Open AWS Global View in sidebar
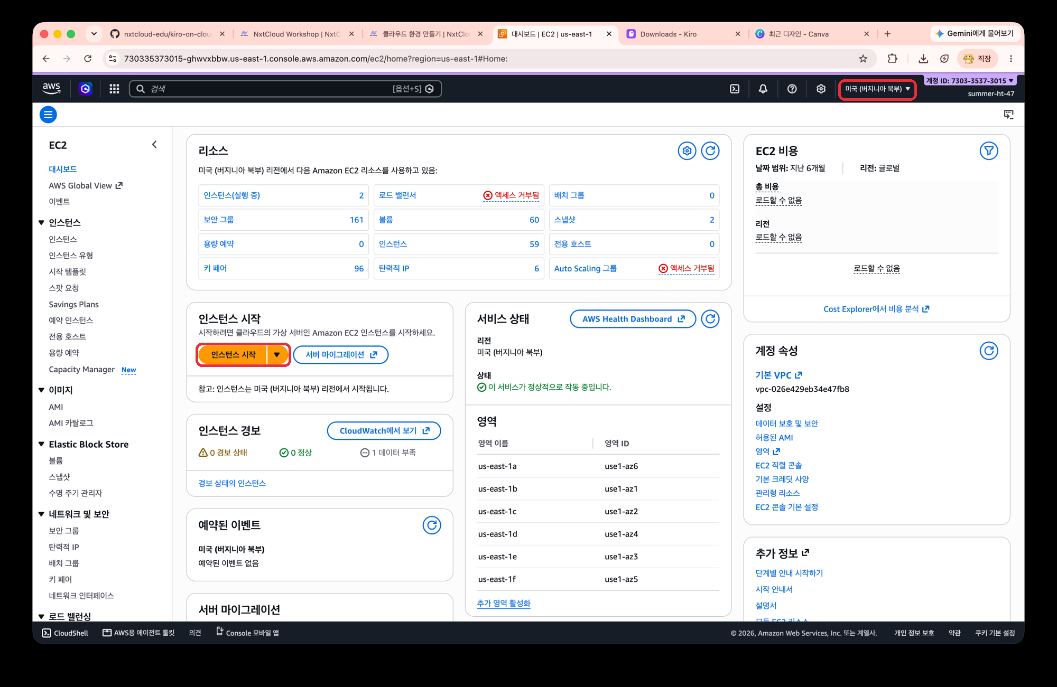This screenshot has height=687, width=1057. pos(86,185)
